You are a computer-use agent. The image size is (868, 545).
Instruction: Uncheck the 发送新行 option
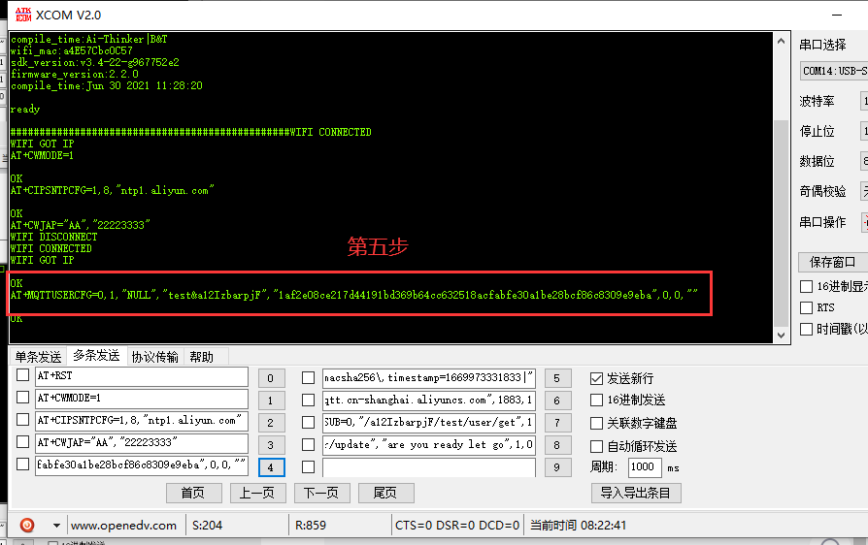click(x=596, y=378)
